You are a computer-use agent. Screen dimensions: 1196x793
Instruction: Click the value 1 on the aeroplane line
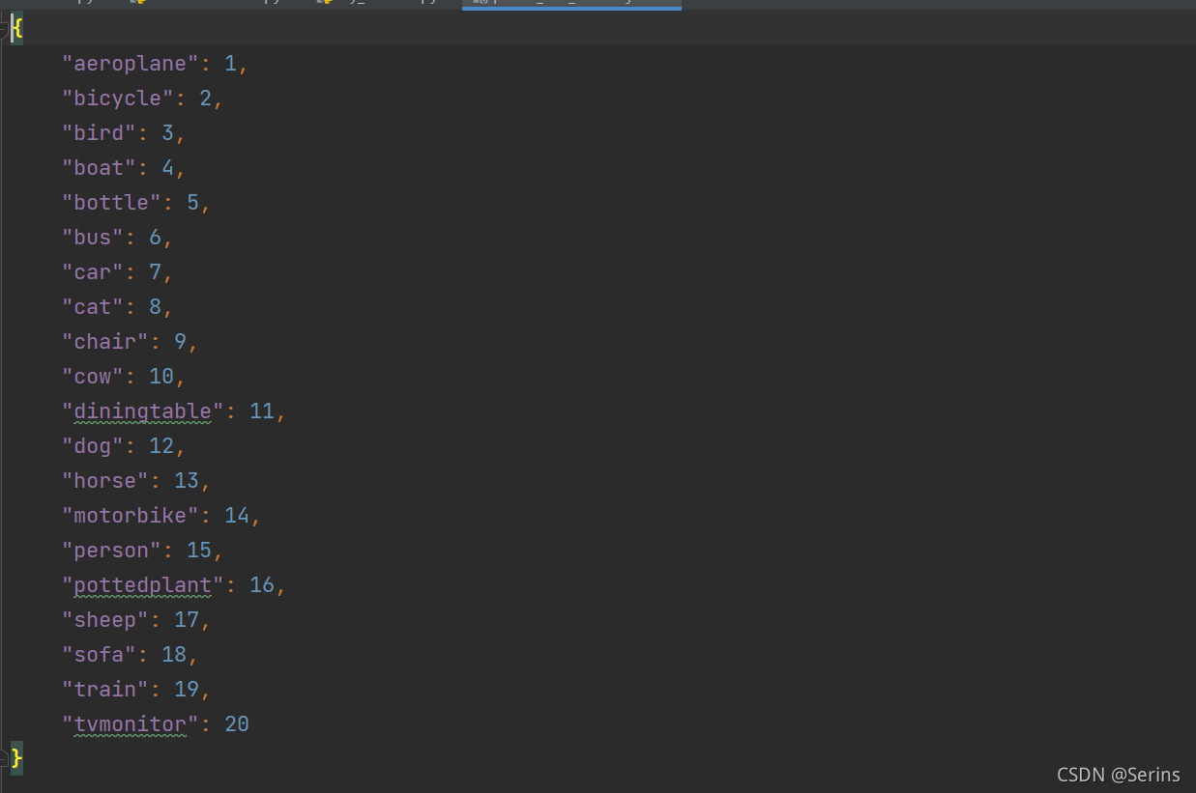click(x=231, y=64)
